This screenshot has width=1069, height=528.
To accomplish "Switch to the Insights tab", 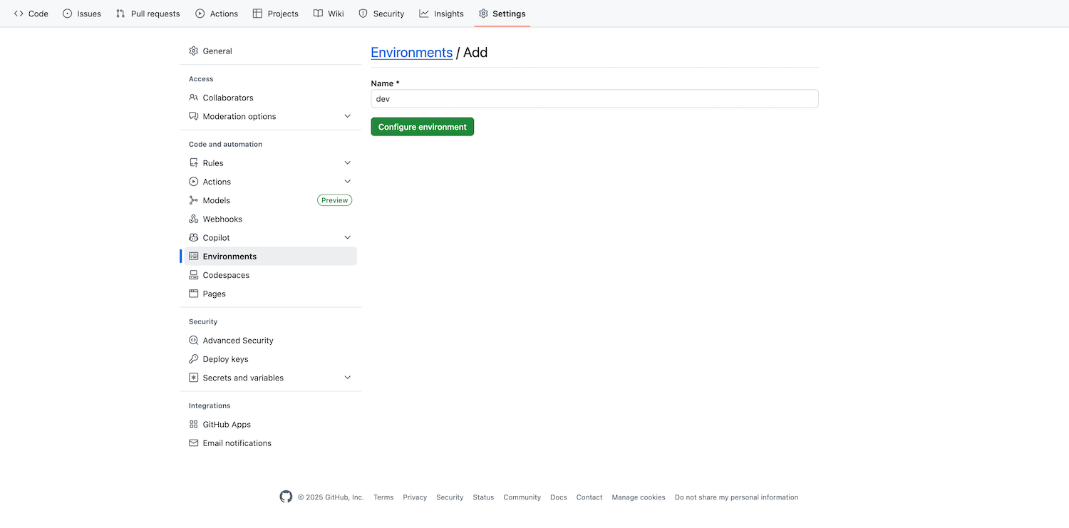I will click(441, 14).
